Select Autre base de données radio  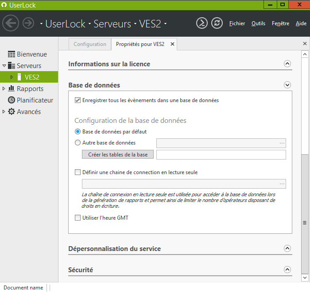[x=77, y=143]
